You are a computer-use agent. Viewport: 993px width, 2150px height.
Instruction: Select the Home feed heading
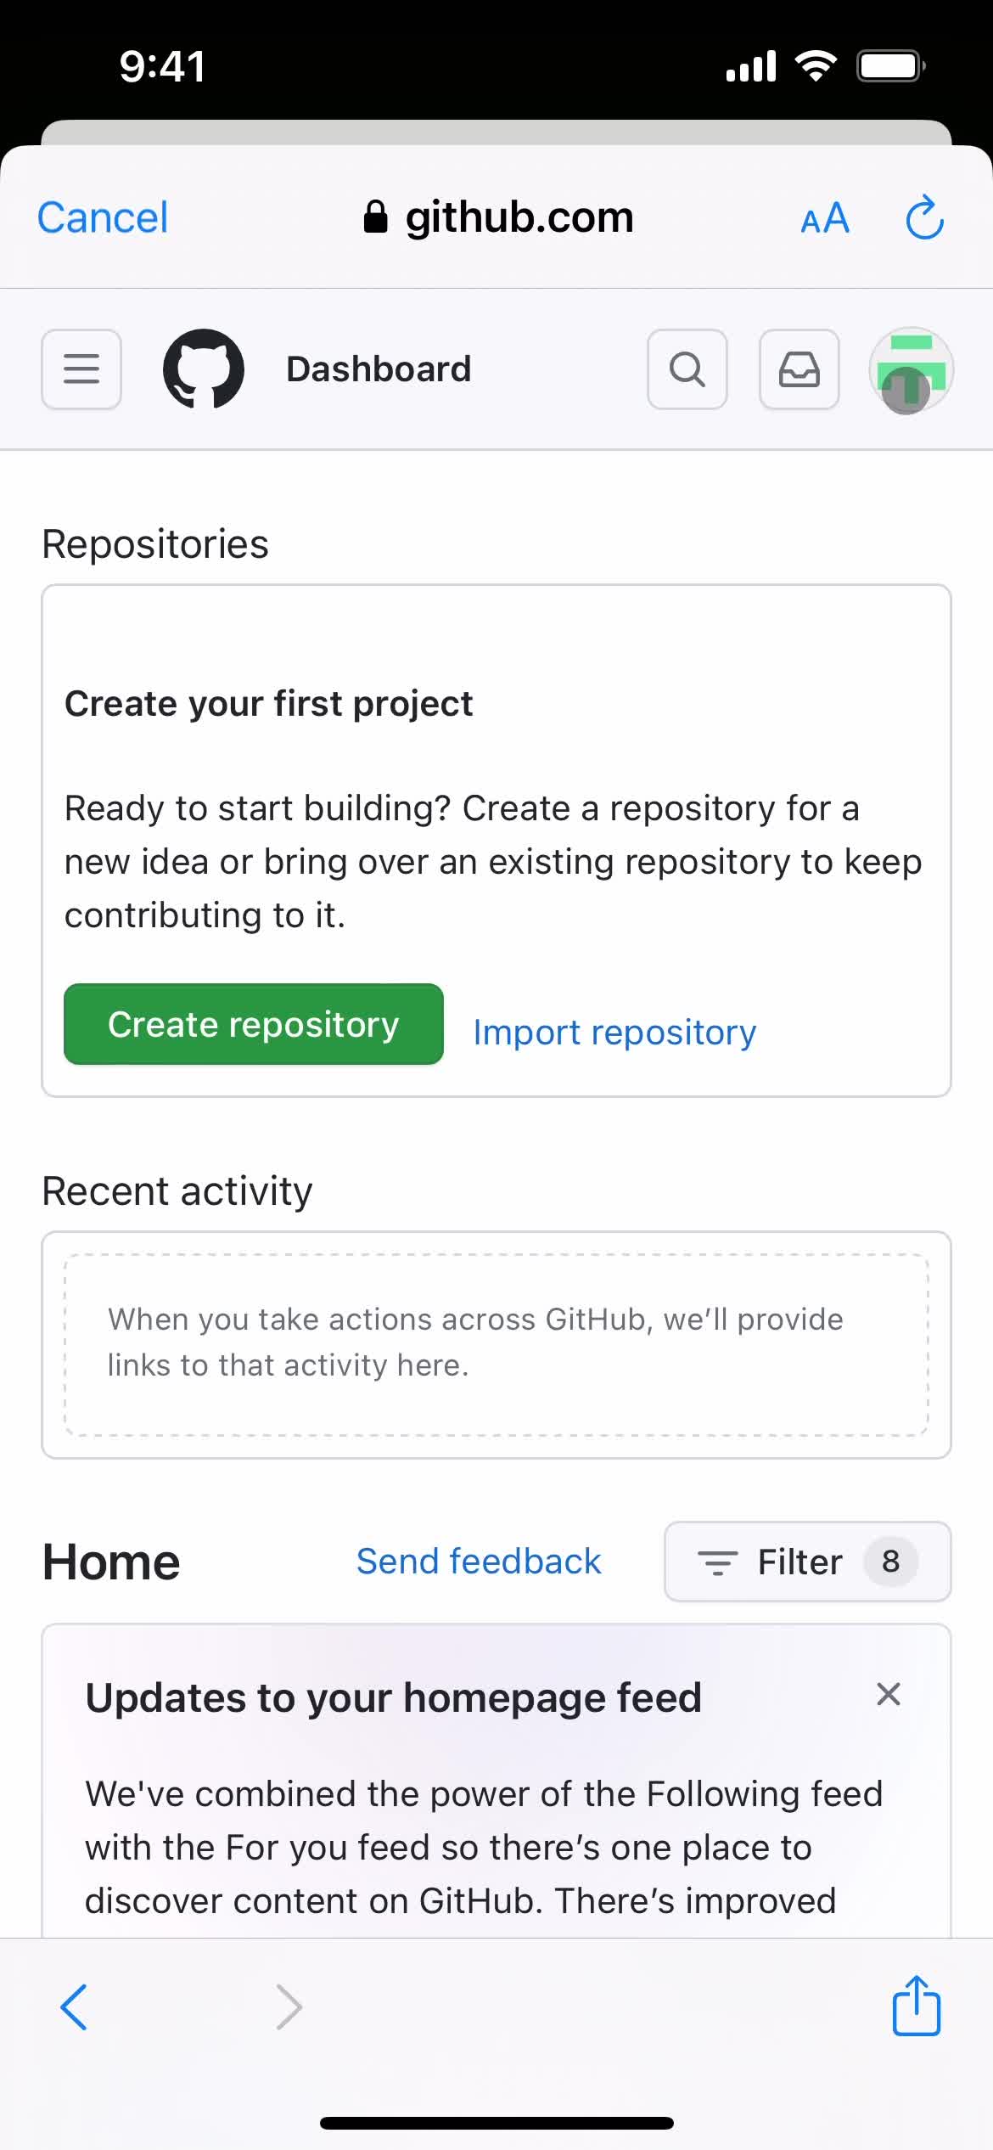tap(110, 1561)
